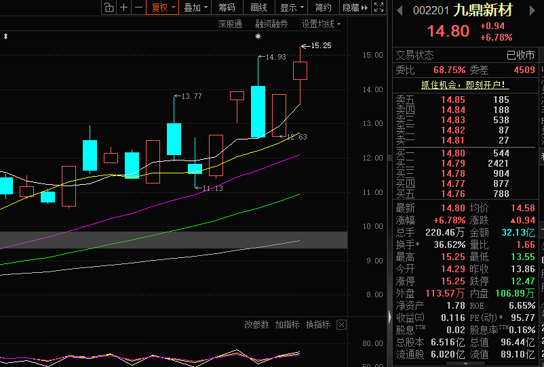Open the 复权 dropdown

click(163, 7)
